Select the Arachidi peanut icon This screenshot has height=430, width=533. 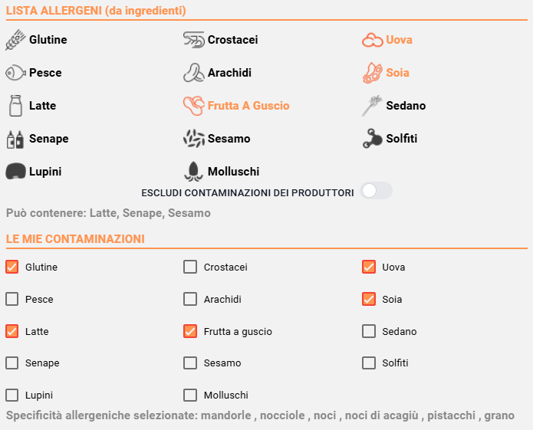[x=194, y=73]
